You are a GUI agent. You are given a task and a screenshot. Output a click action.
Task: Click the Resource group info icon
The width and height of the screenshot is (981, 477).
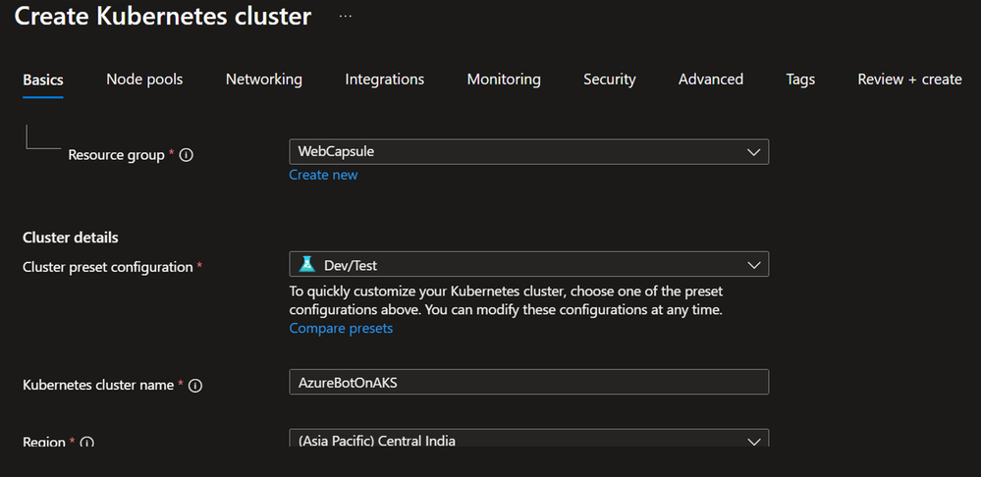[x=186, y=155]
